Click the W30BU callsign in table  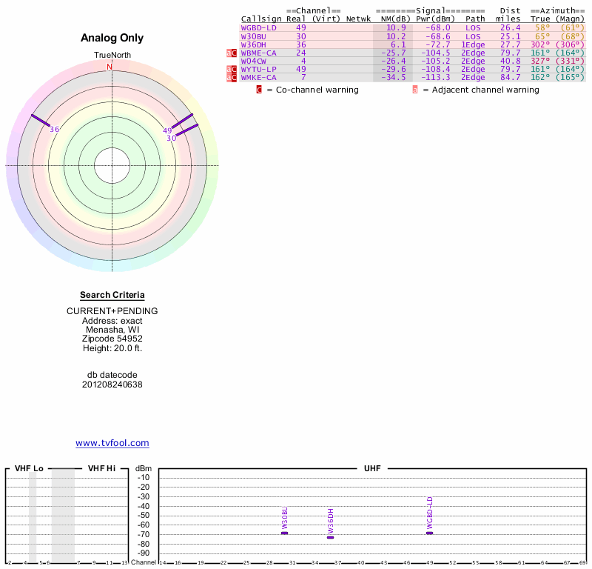[253, 36]
